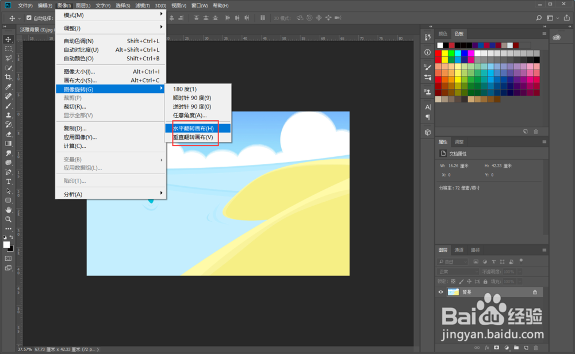
Task: Add a layer mask in the Layers panel
Action: (x=497, y=348)
